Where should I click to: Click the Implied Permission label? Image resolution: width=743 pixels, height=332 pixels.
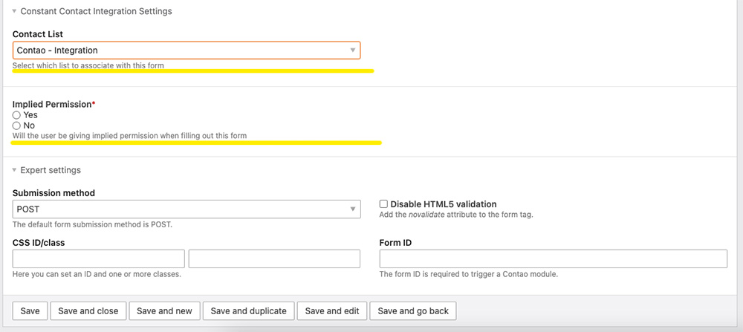[53, 104]
